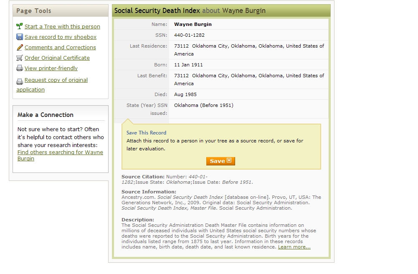Click the printer icon for printer-friendly view

20,68
